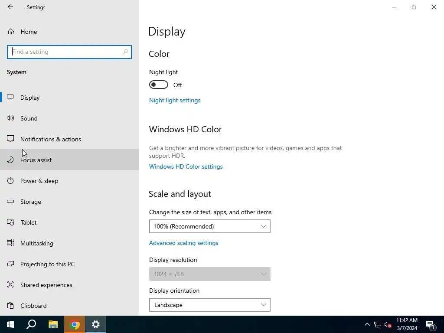Open Power & sleep settings

pyautogui.click(x=69, y=181)
